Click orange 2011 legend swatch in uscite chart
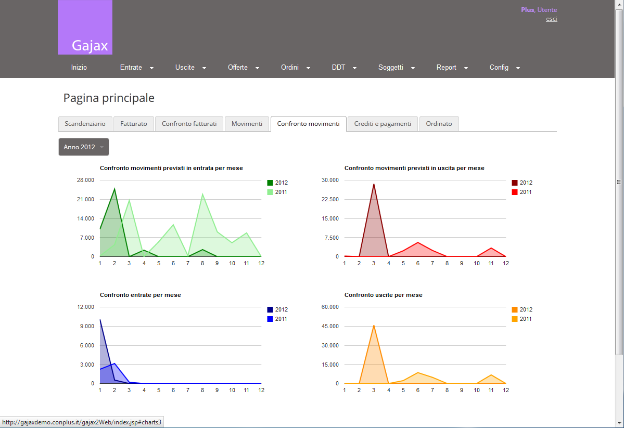Image resolution: width=624 pixels, height=428 pixels. tap(515, 319)
